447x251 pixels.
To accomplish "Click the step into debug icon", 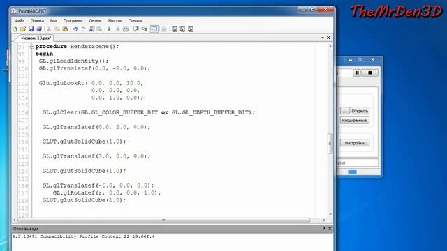I will coord(144,29).
